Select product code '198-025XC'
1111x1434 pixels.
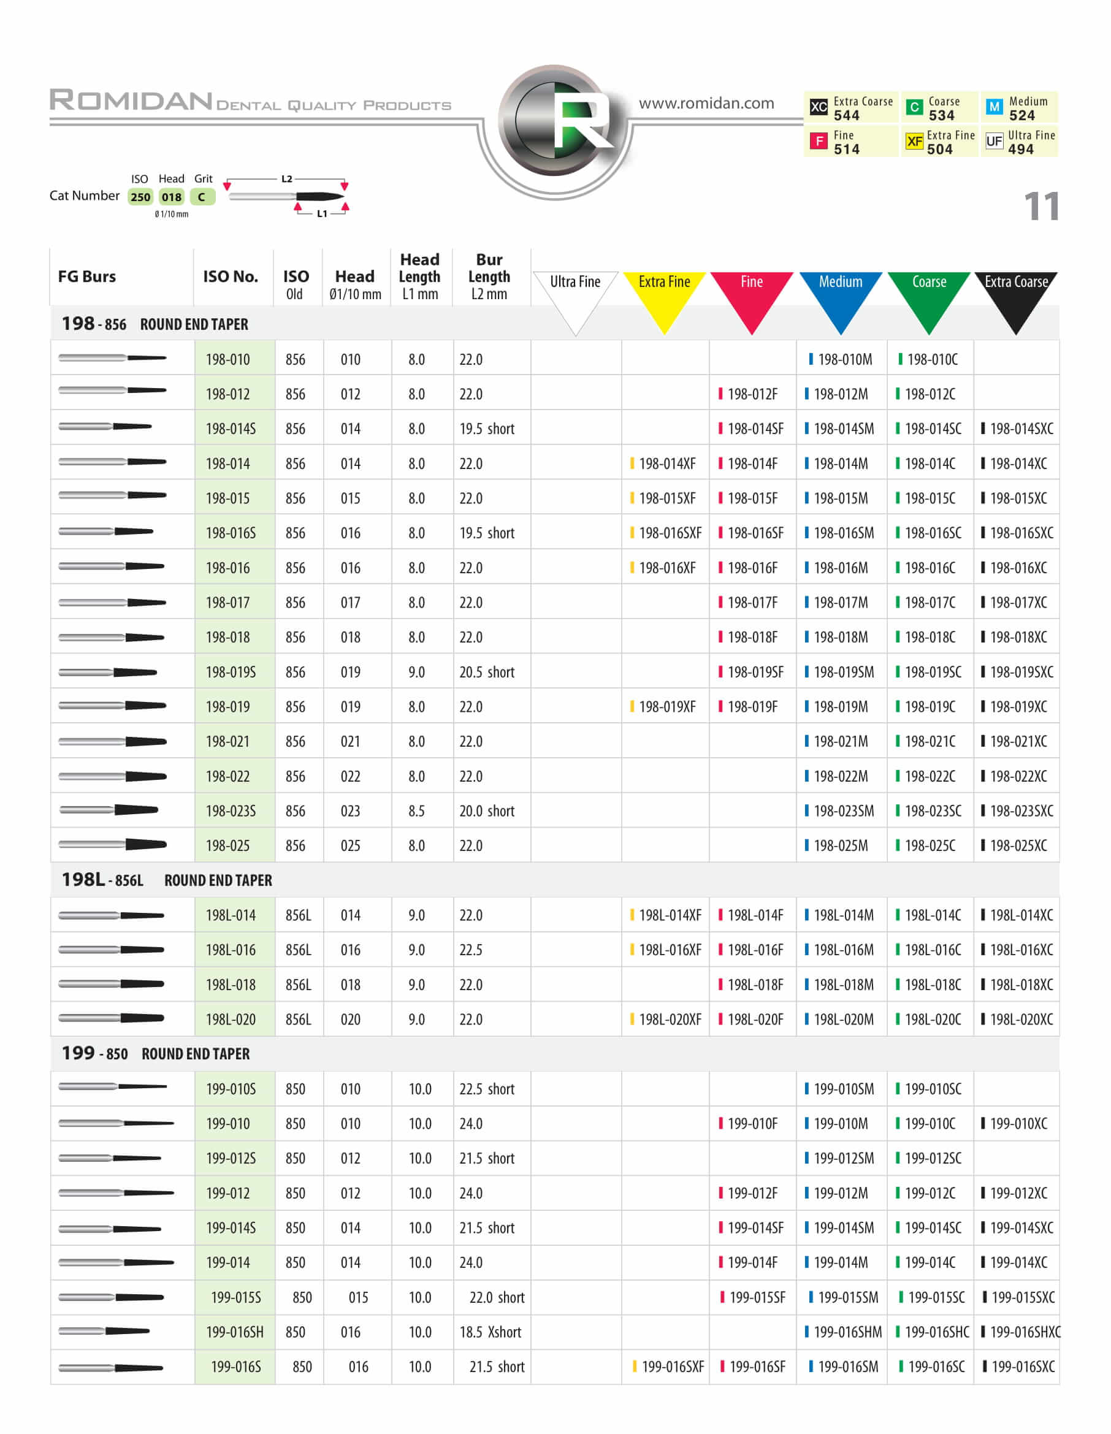point(1015,846)
